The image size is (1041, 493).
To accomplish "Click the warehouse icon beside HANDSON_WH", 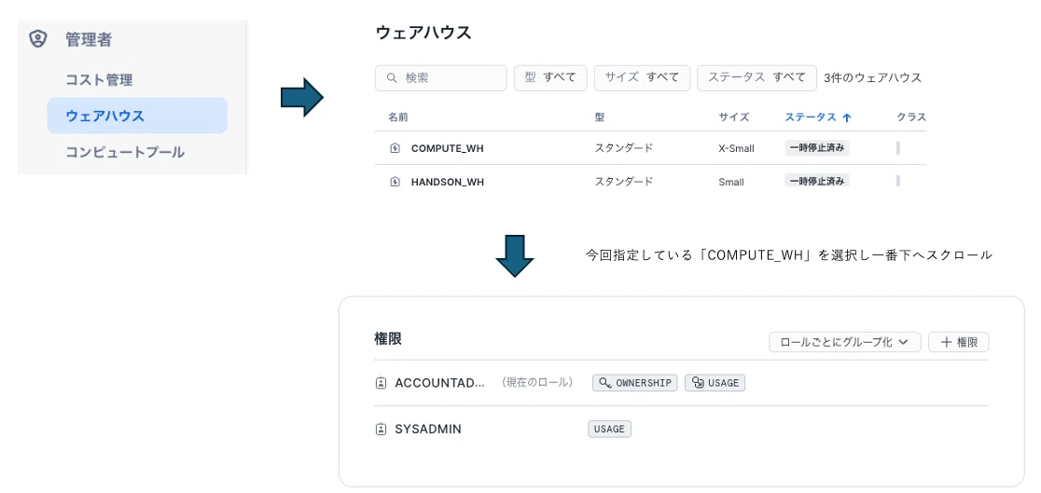I will point(395,181).
